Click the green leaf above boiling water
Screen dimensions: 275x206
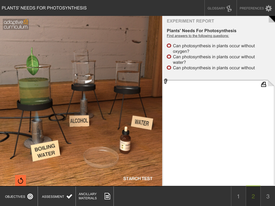32,62
